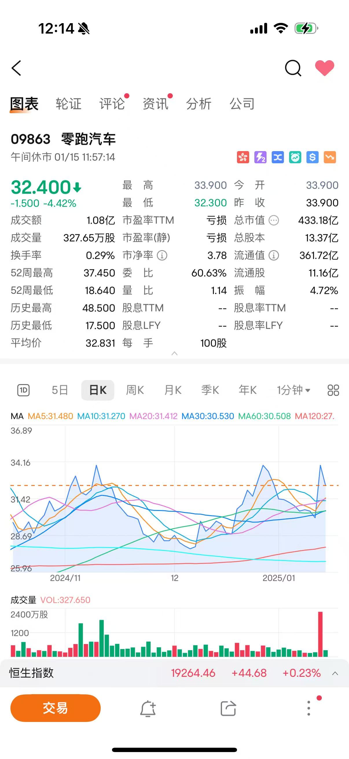
Task: Tap the 2024/11 date label on chart
Action: (65, 578)
